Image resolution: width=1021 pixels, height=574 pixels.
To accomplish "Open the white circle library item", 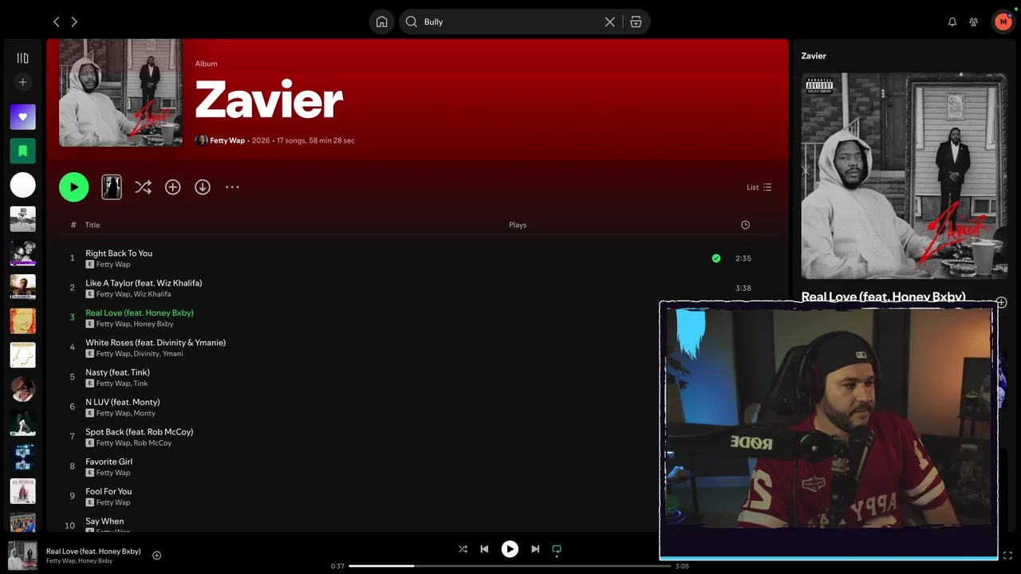I will pyautogui.click(x=22, y=185).
